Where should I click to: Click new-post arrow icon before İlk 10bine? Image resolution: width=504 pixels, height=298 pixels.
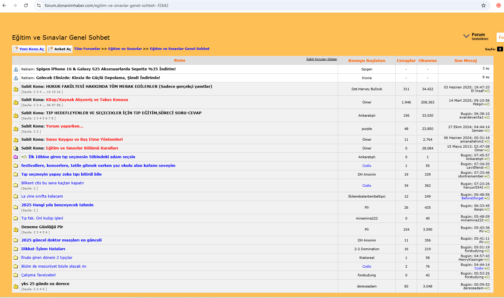click(24, 157)
